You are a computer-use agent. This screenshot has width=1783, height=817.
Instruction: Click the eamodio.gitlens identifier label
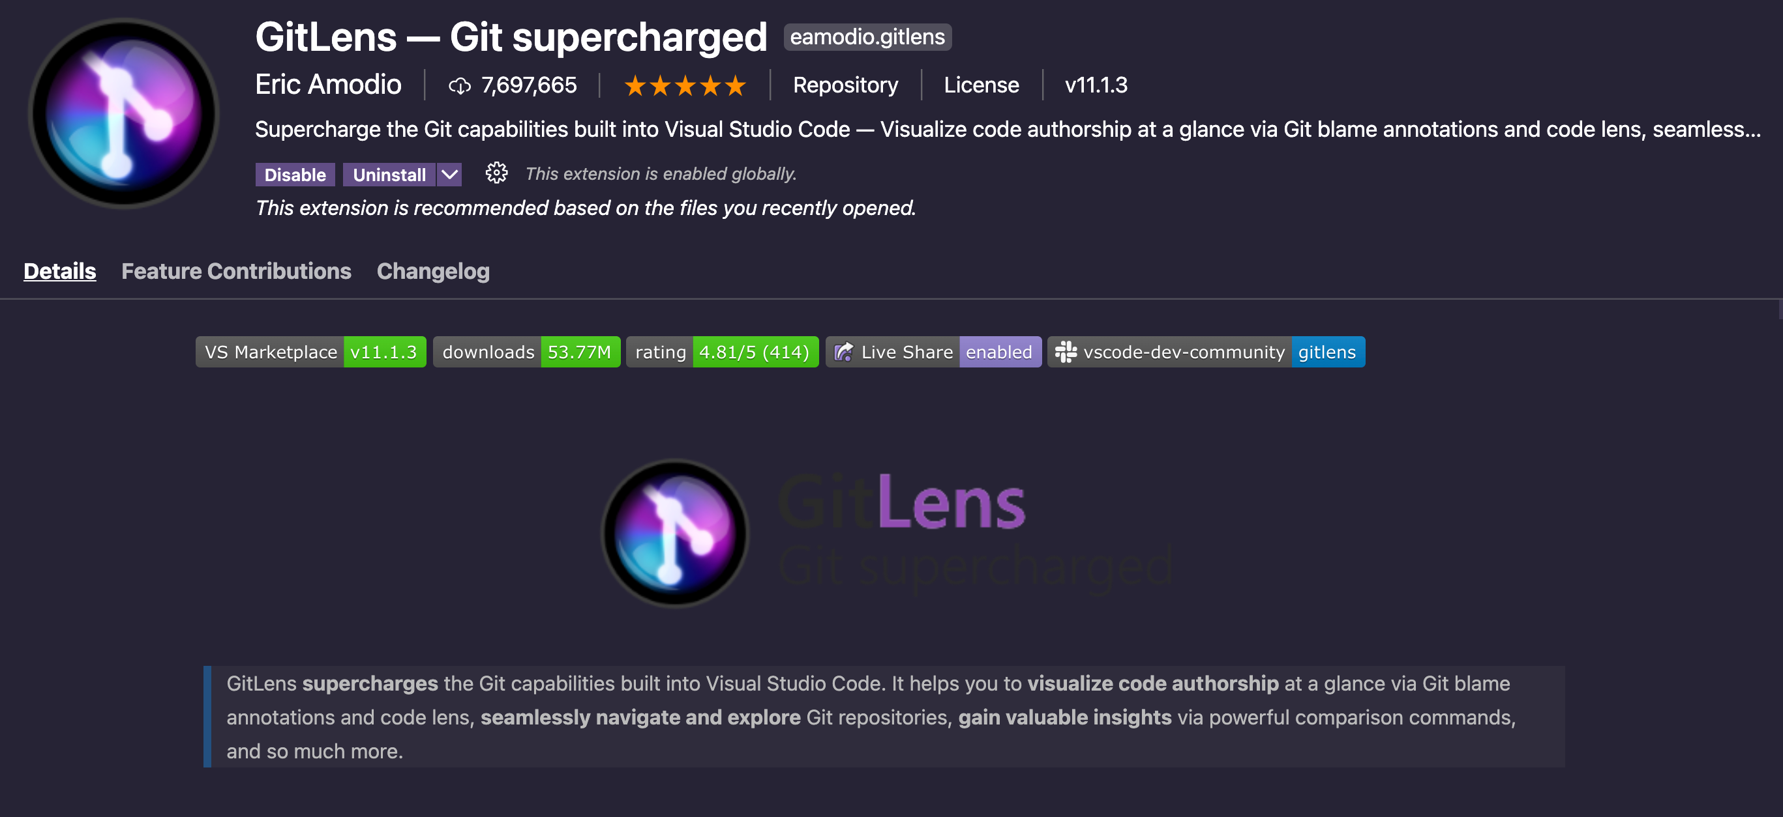(867, 36)
